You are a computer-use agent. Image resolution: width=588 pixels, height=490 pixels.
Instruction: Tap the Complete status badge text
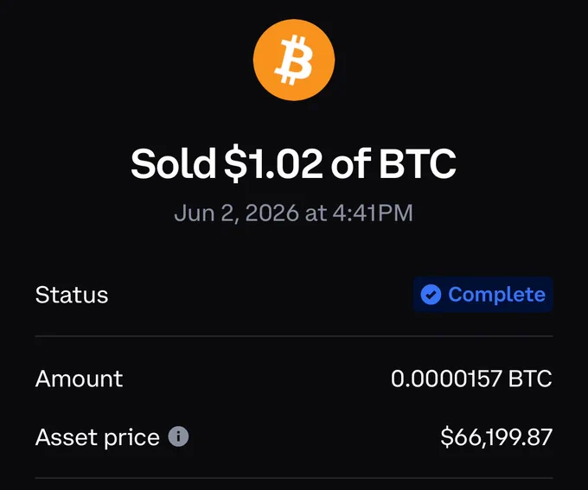496,295
